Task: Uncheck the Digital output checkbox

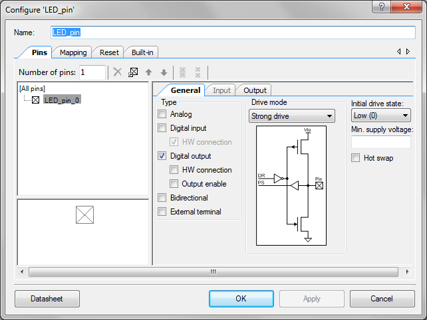Action: tap(162, 156)
